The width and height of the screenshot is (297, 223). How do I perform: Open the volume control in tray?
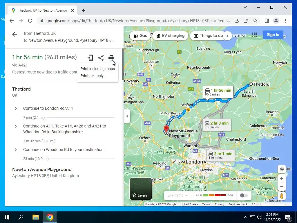click(x=259, y=217)
